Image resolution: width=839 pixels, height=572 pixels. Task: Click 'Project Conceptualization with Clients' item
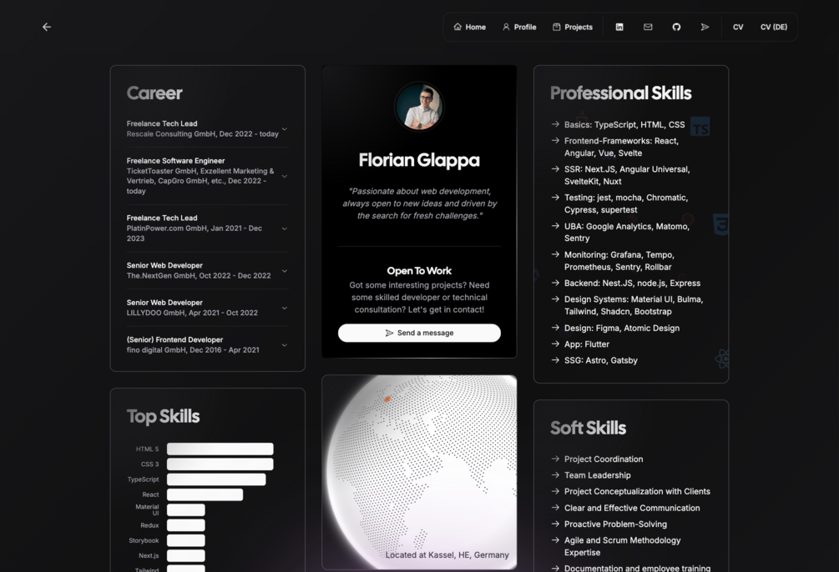(637, 491)
